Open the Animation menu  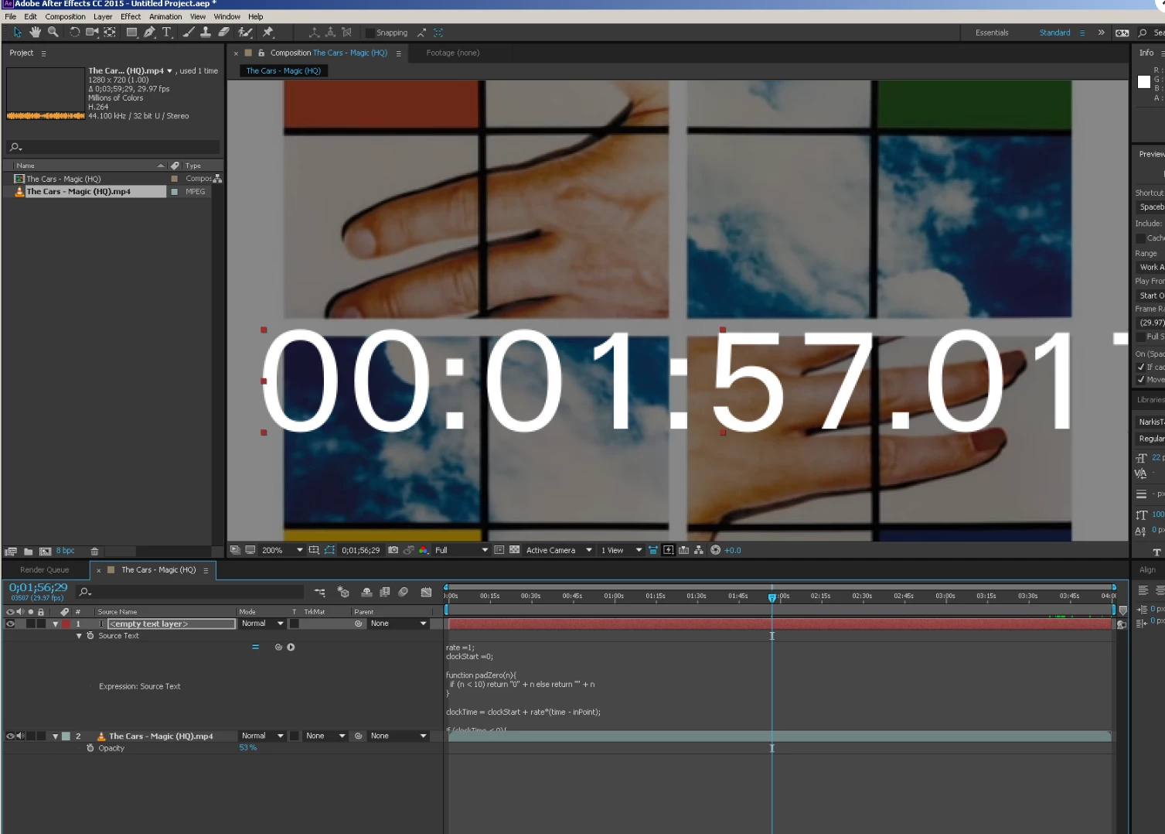click(165, 16)
